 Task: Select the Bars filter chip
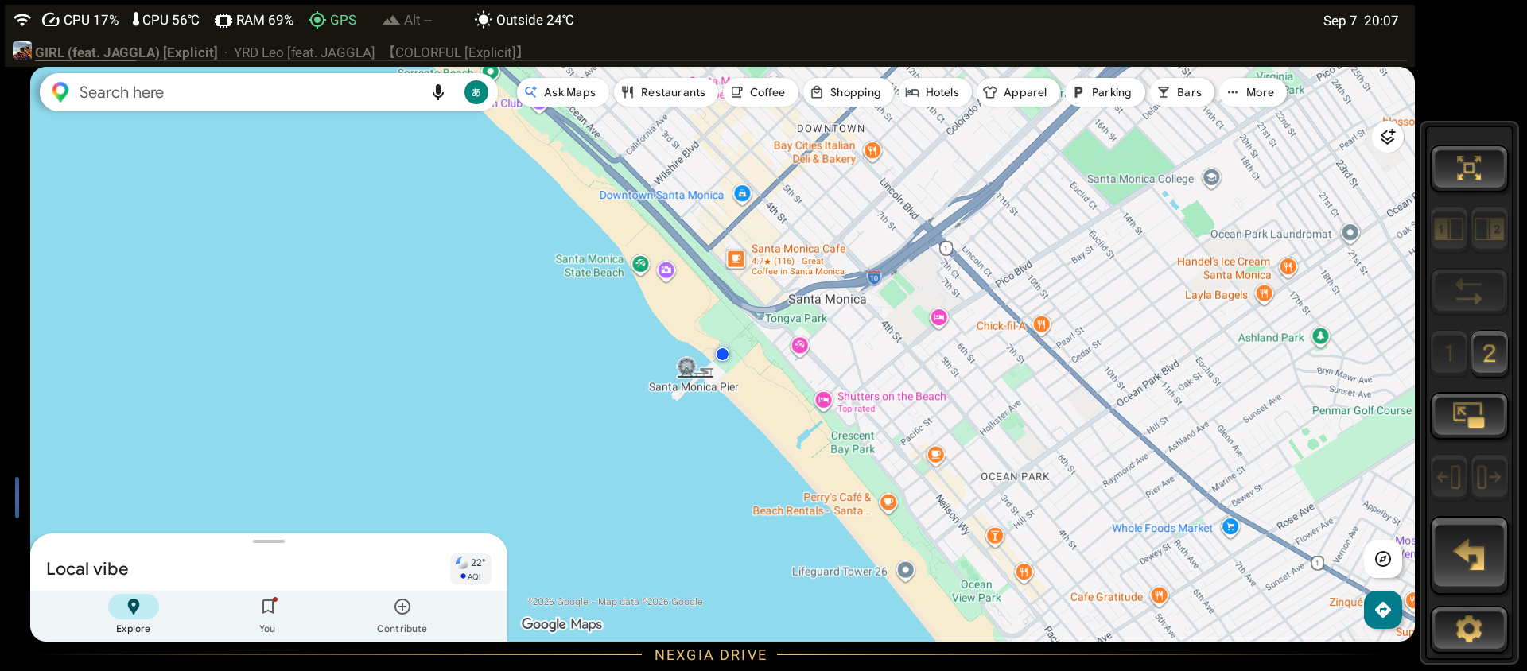click(x=1180, y=92)
